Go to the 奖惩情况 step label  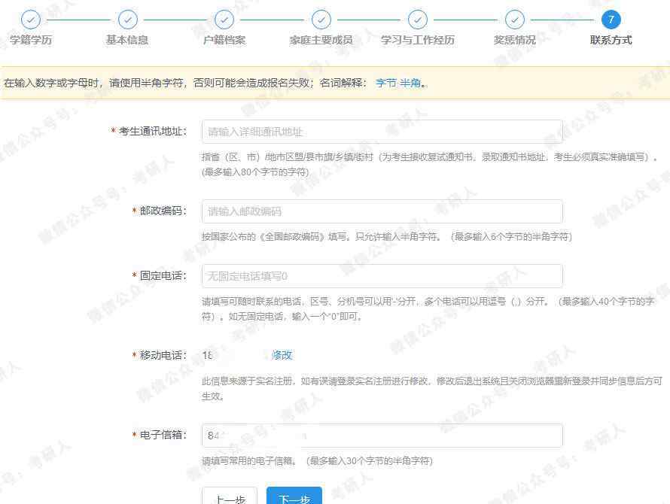[x=515, y=40]
